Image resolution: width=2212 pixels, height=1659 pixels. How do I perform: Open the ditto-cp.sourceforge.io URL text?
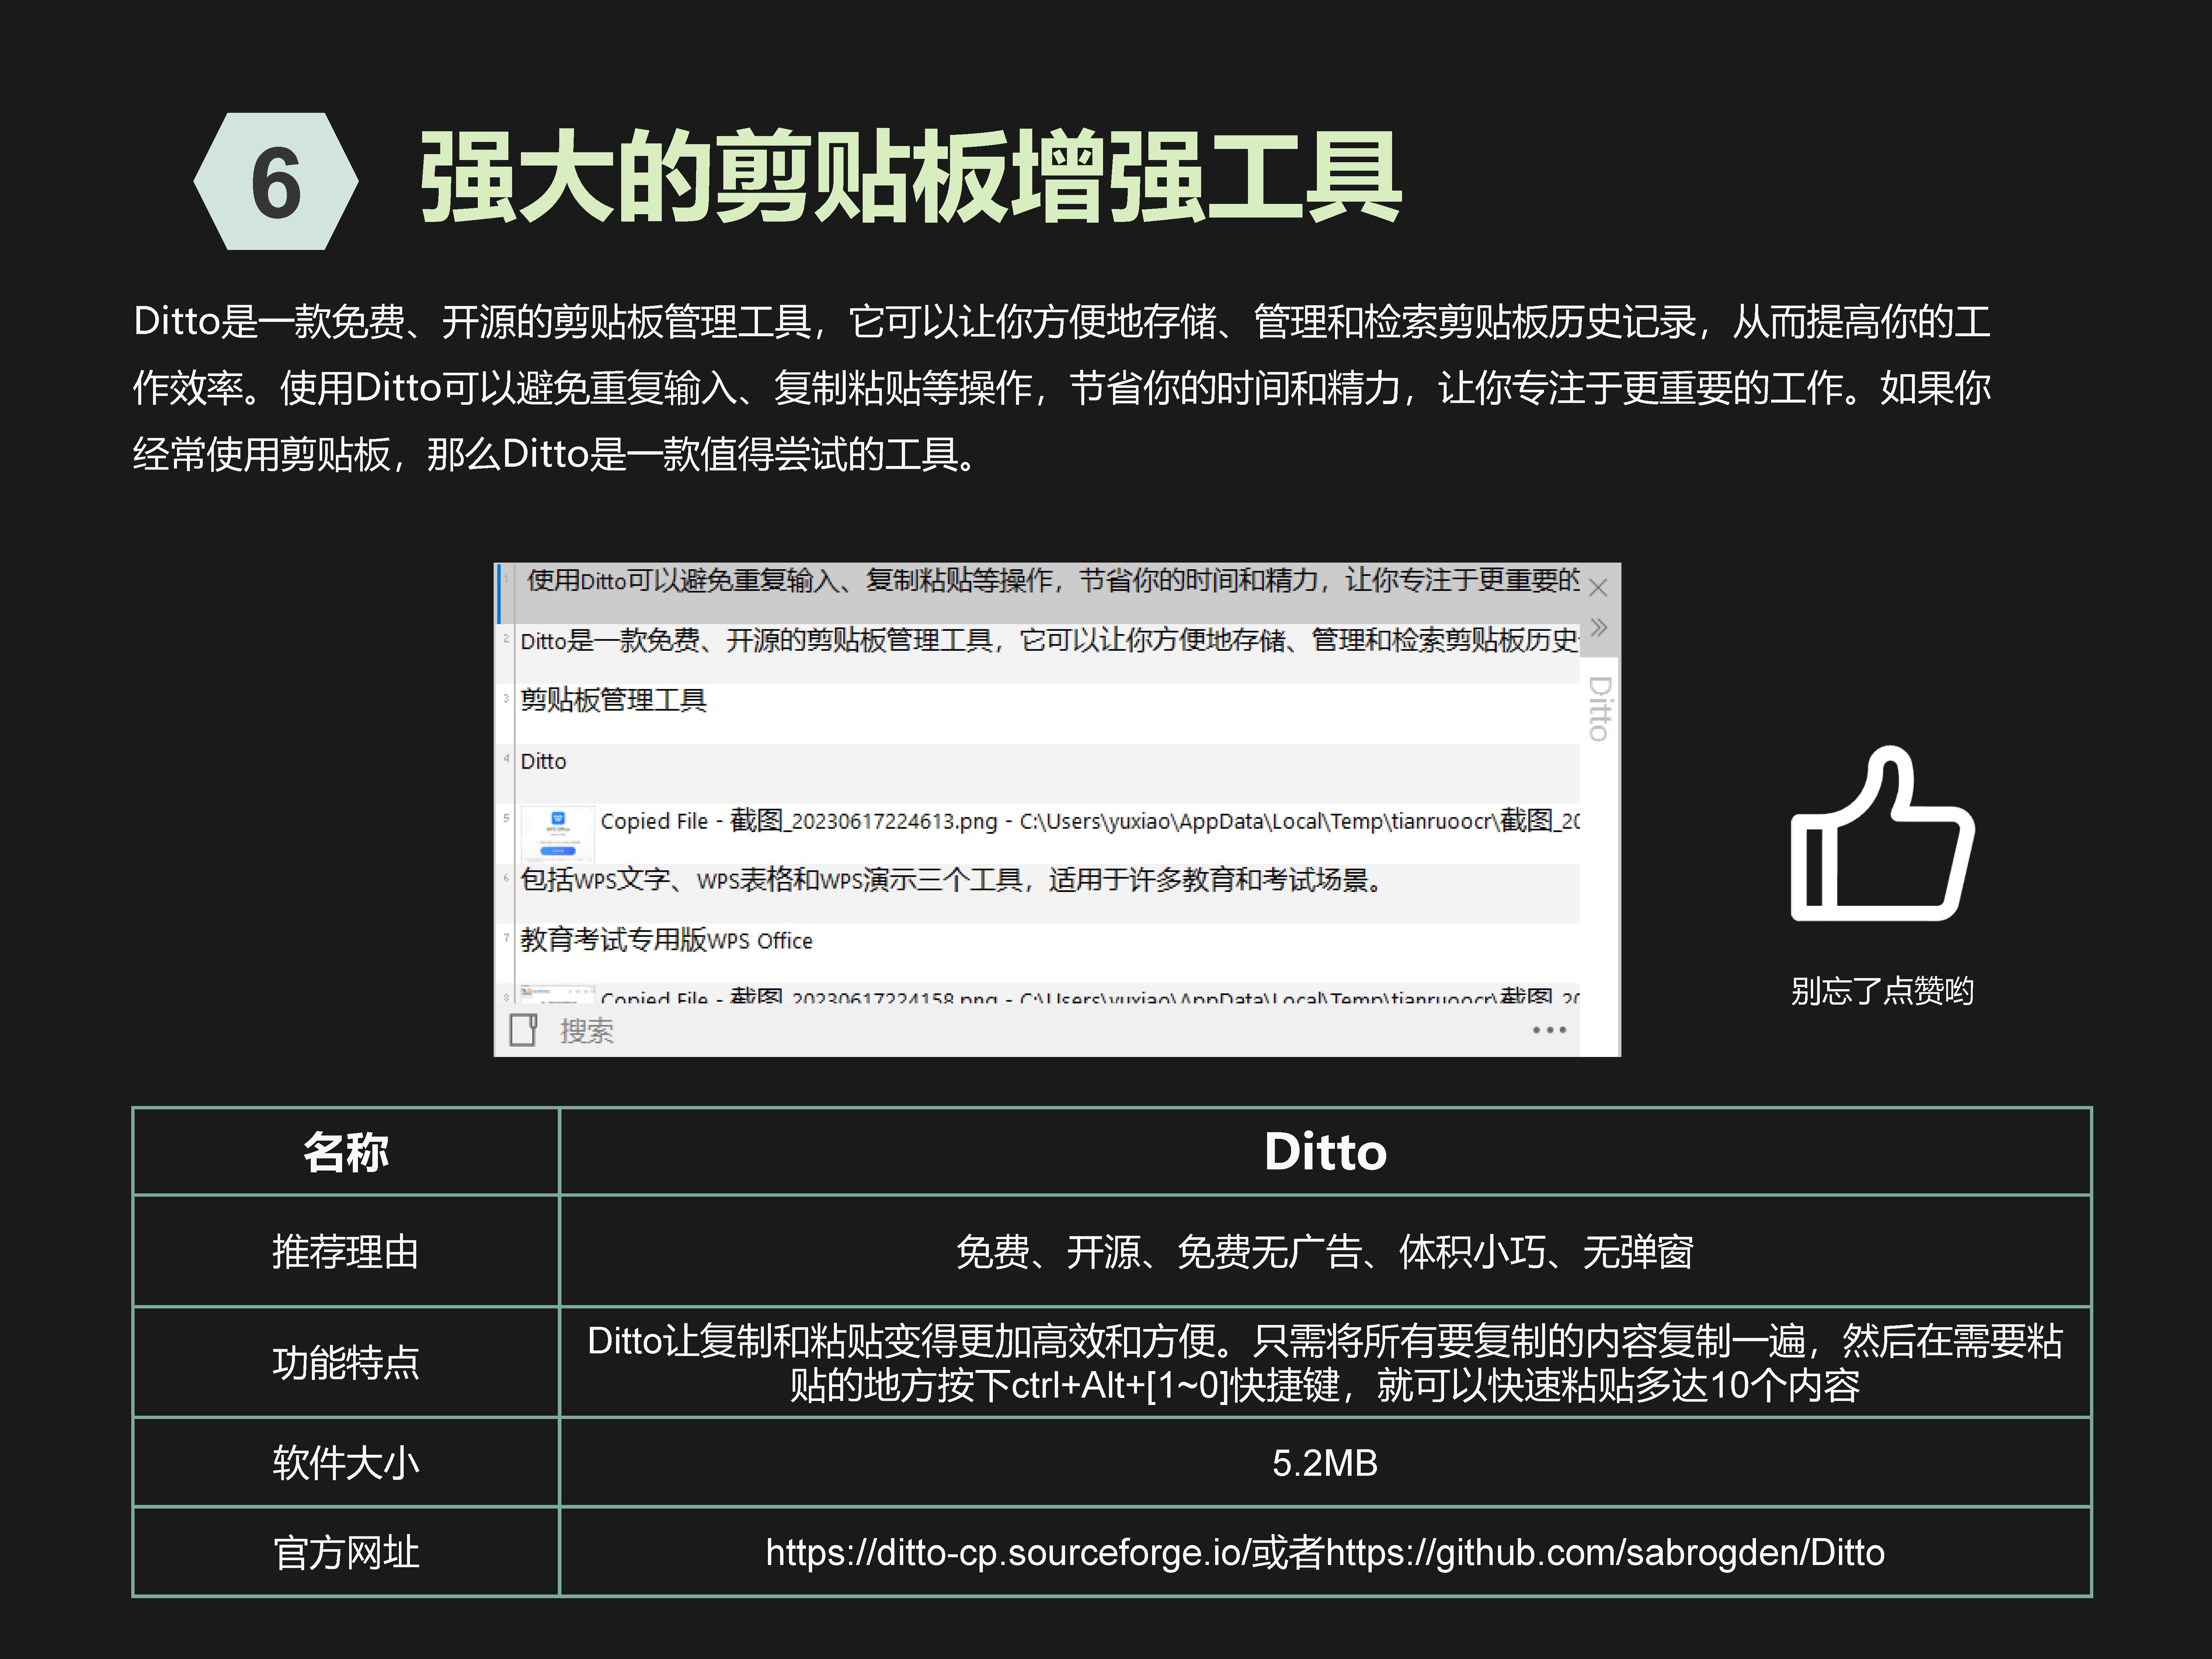tap(1008, 1552)
